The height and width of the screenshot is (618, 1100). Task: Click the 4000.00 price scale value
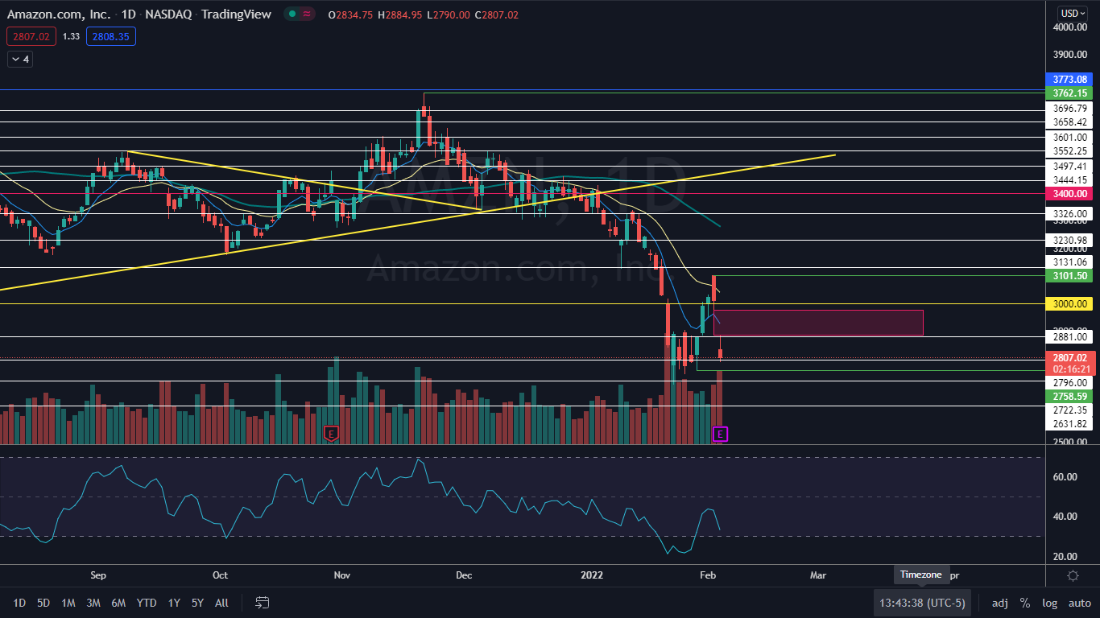click(x=1069, y=27)
